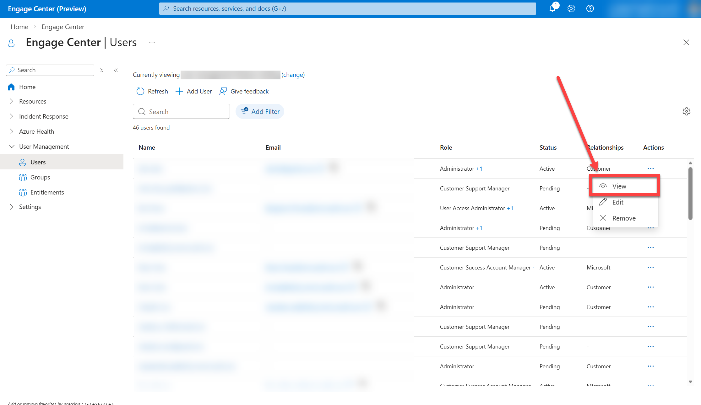701x405 pixels.
Task: Open the help question mark icon
Action: tap(590, 8)
